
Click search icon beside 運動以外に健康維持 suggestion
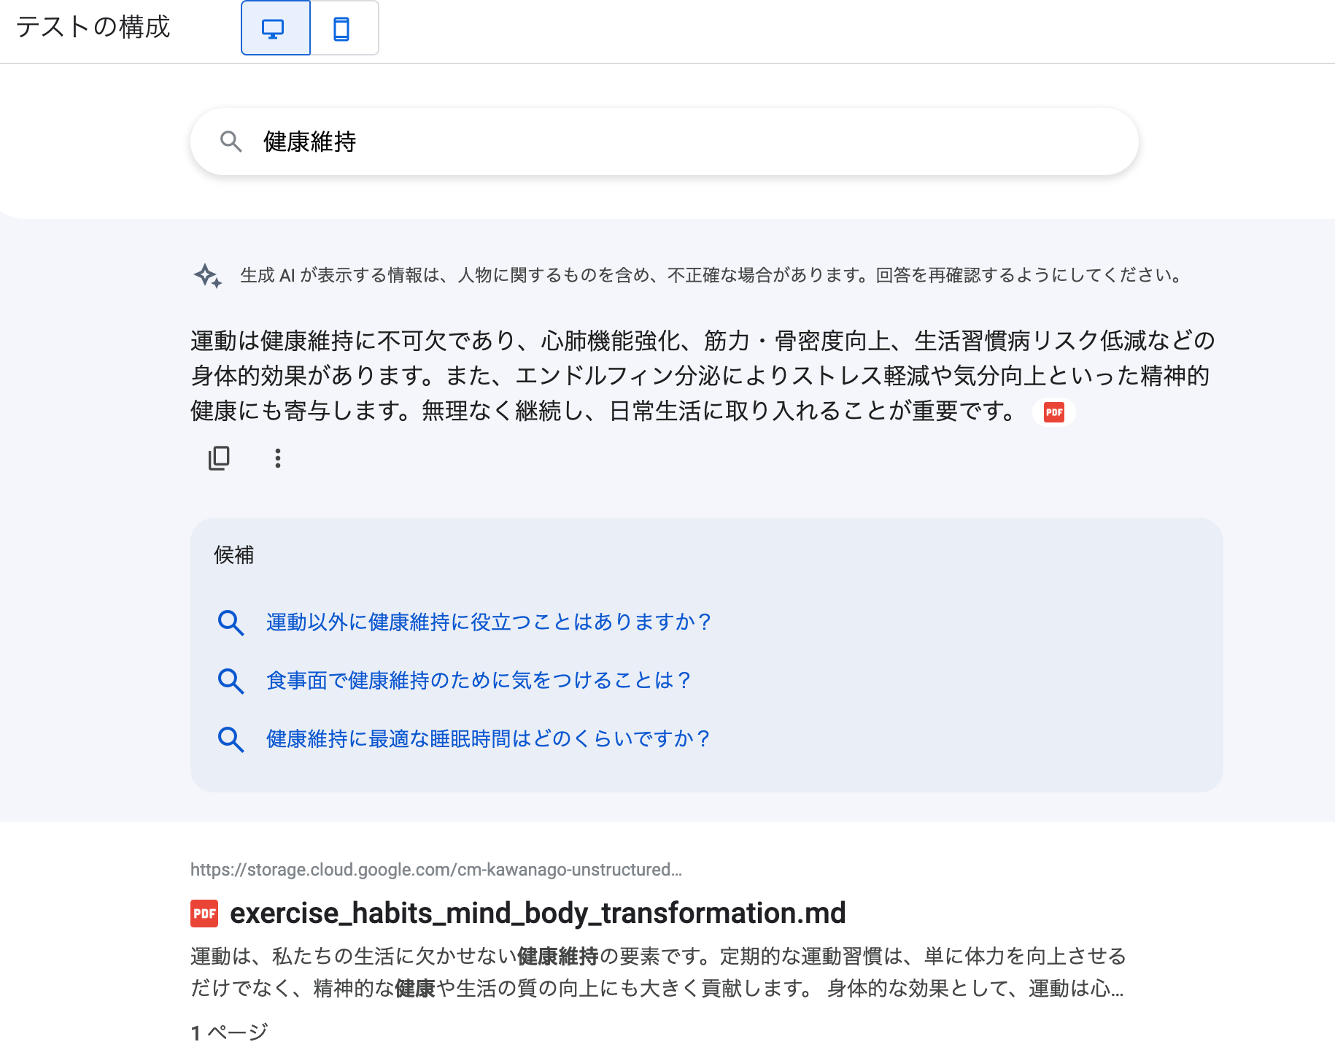pyautogui.click(x=231, y=622)
